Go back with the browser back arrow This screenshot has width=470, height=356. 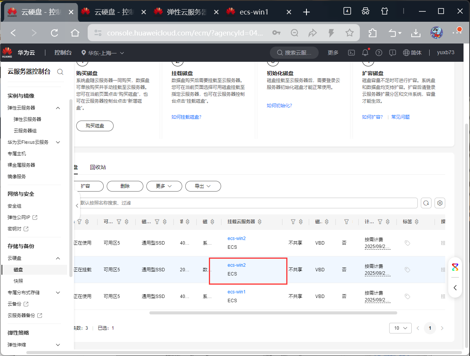(13, 33)
